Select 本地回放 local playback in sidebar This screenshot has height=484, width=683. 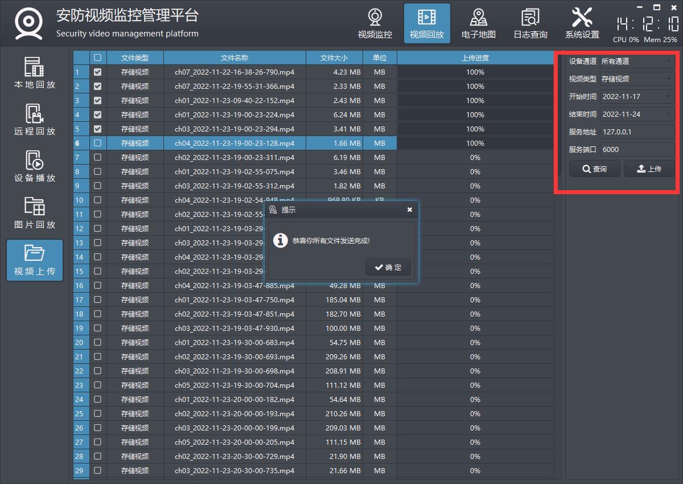click(x=35, y=73)
